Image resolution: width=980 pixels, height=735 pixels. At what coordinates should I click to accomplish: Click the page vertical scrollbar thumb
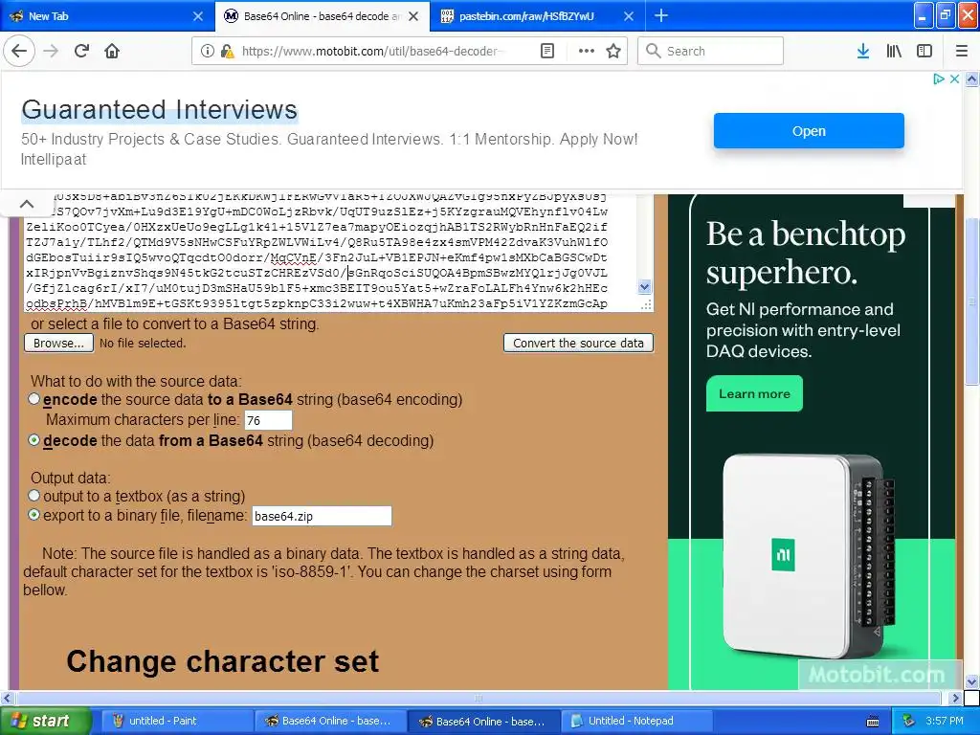point(972,300)
